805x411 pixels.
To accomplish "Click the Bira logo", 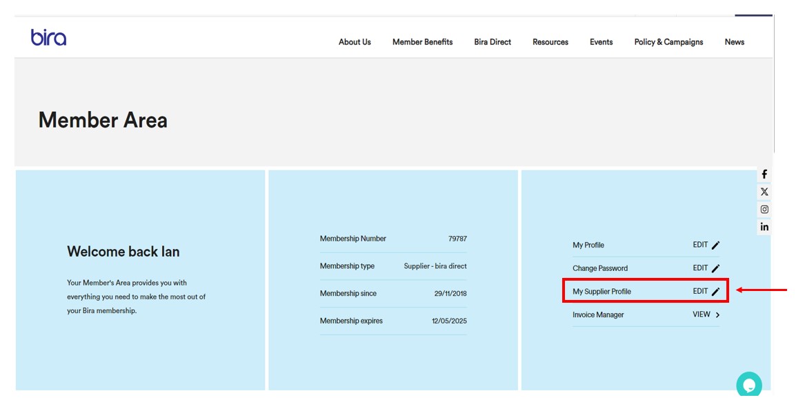I will tap(48, 37).
